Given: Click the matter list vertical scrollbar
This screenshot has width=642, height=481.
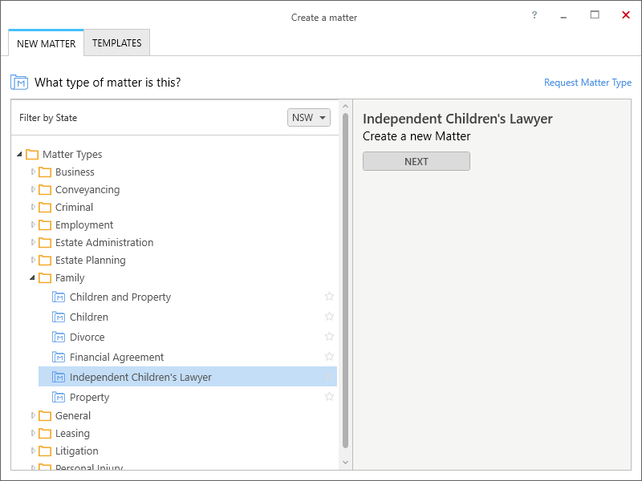Looking at the screenshot, I should tap(345, 280).
